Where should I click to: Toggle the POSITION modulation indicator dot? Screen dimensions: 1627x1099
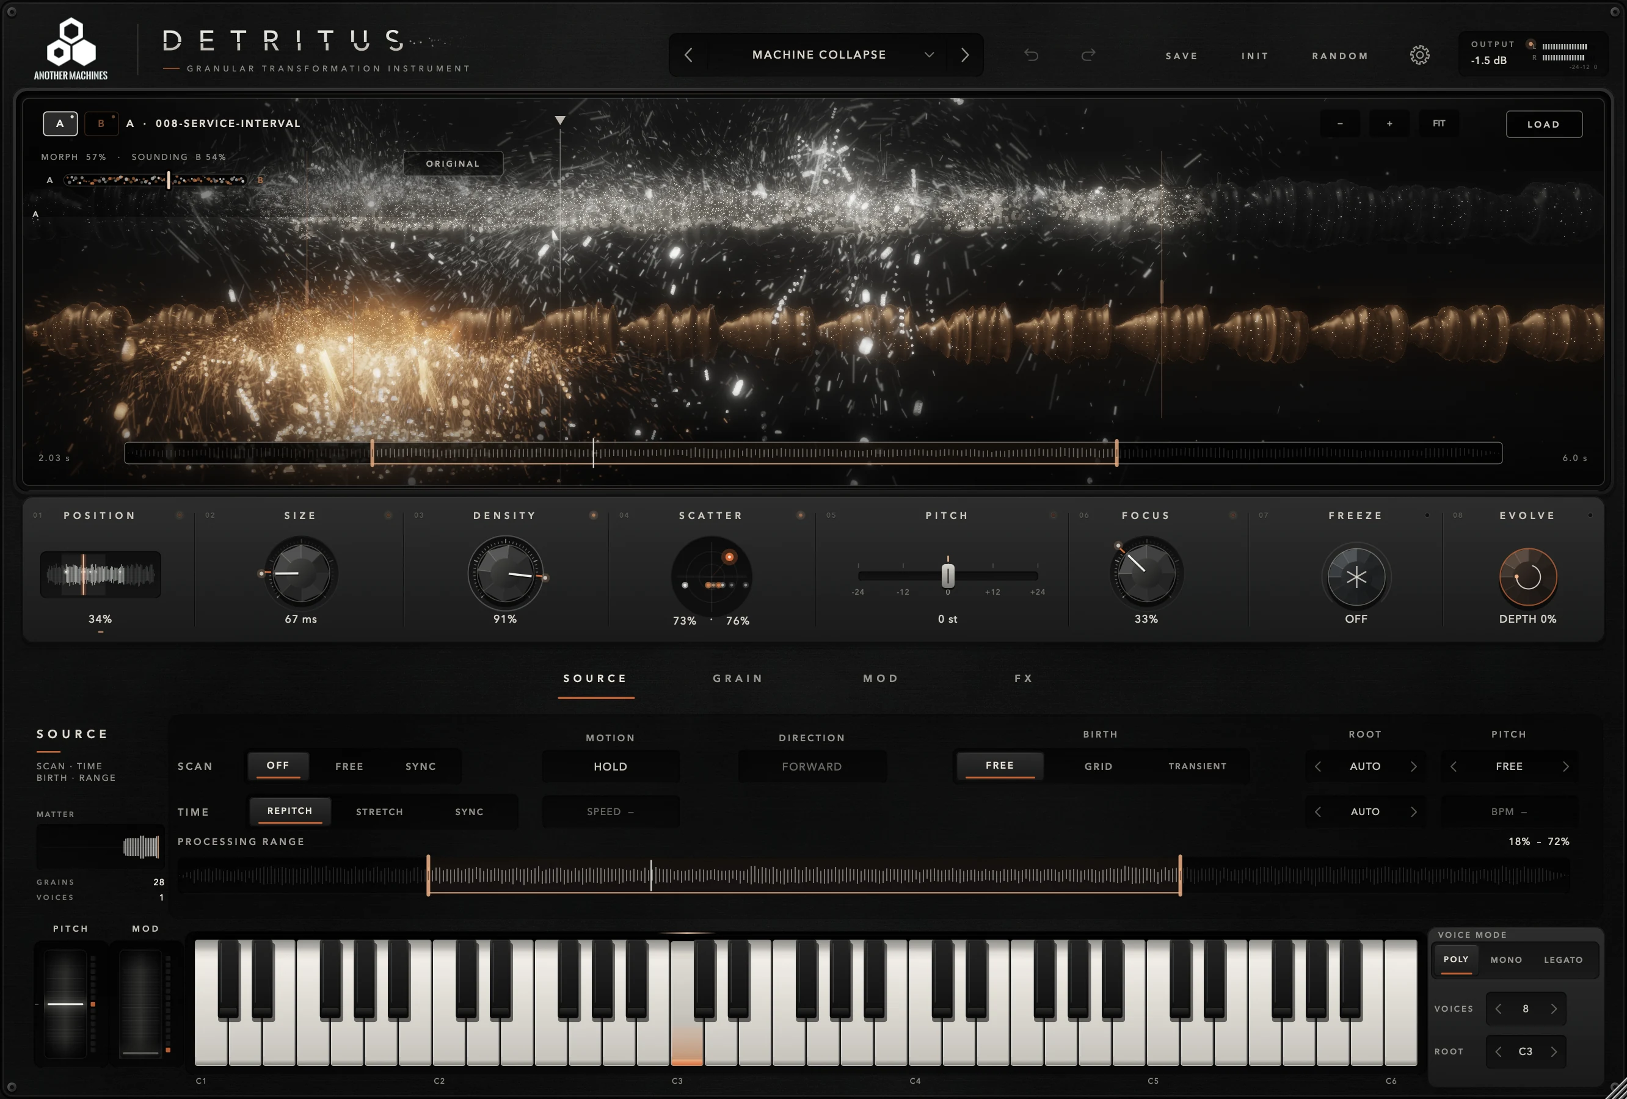[x=180, y=515]
